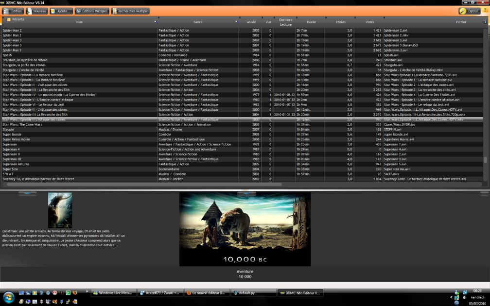The width and height of the screenshot is (490, 306).
Task: Click 'Le Retour du Jedi' Star Wars row
Action: click(242, 105)
